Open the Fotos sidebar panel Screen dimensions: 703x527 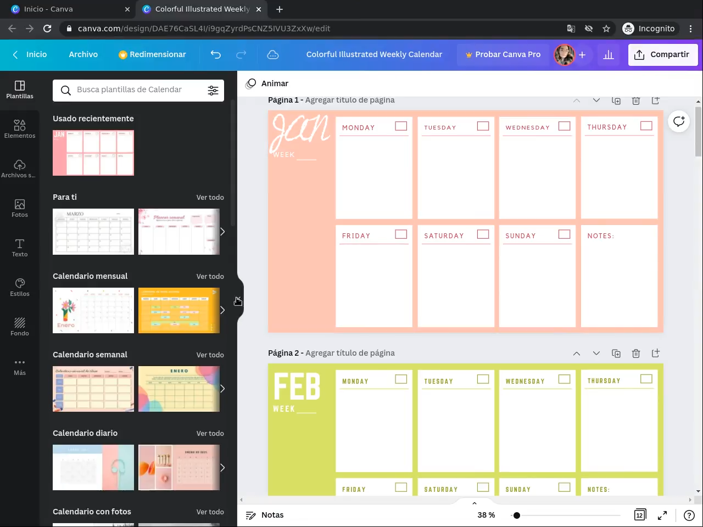tap(20, 208)
